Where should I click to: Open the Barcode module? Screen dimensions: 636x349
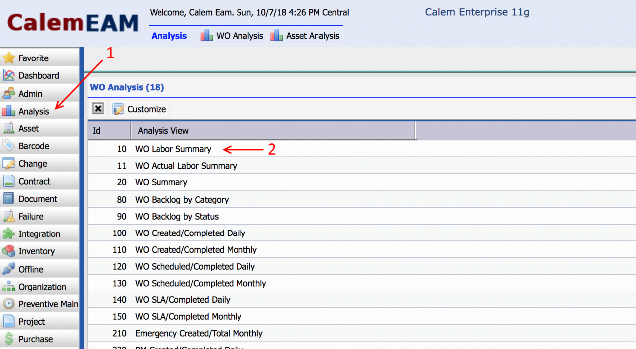tap(39, 146)
